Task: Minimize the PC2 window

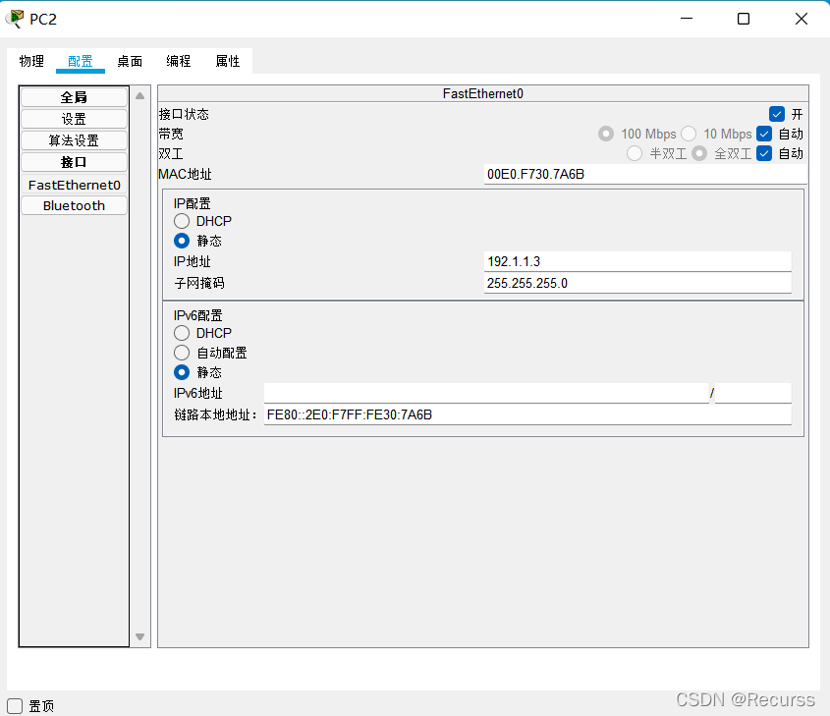Action: (687, 19)
